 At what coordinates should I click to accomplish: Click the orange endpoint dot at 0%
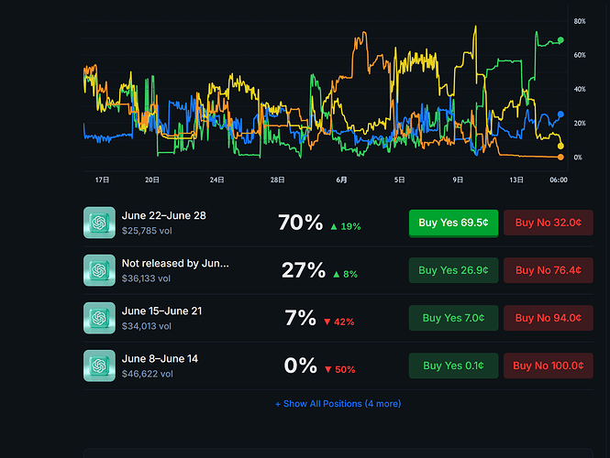click(560, 157)
